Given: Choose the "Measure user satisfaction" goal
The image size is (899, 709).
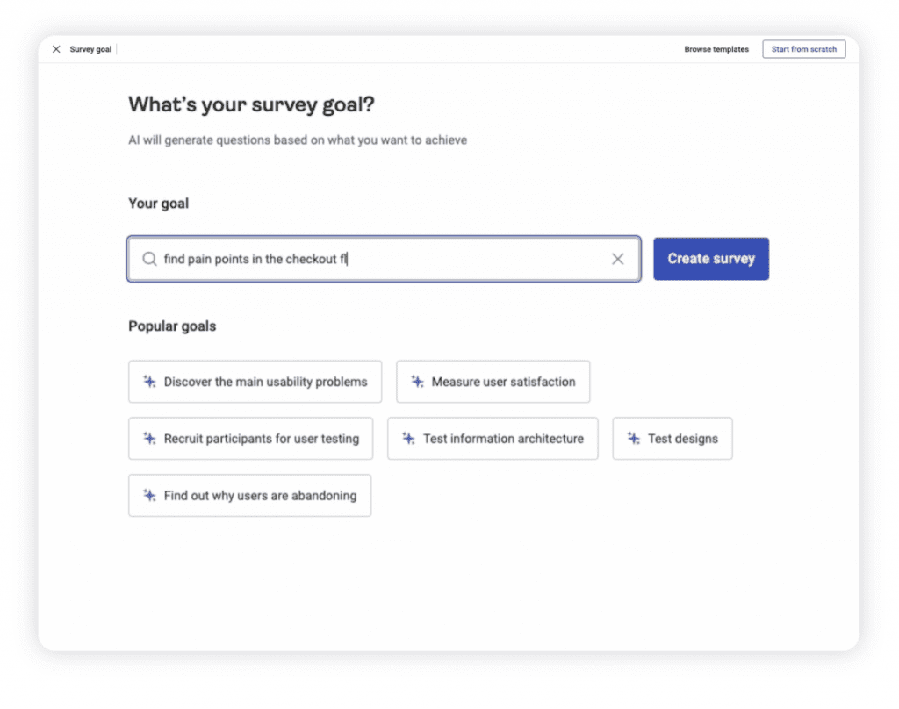Looking at the screenshot, I should [x=493, y=382].
